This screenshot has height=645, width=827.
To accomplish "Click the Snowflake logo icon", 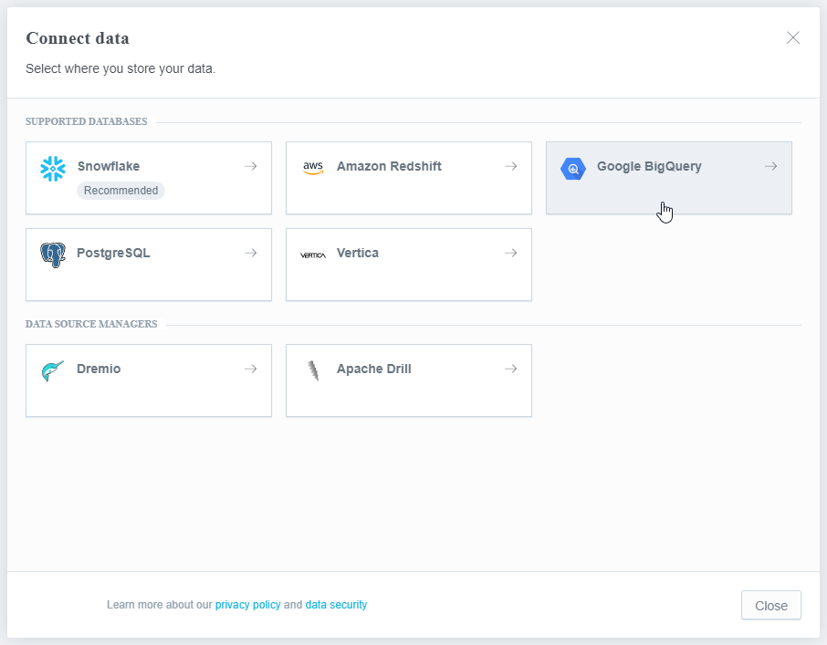I will pyautogui.click(x=53, y=169).
